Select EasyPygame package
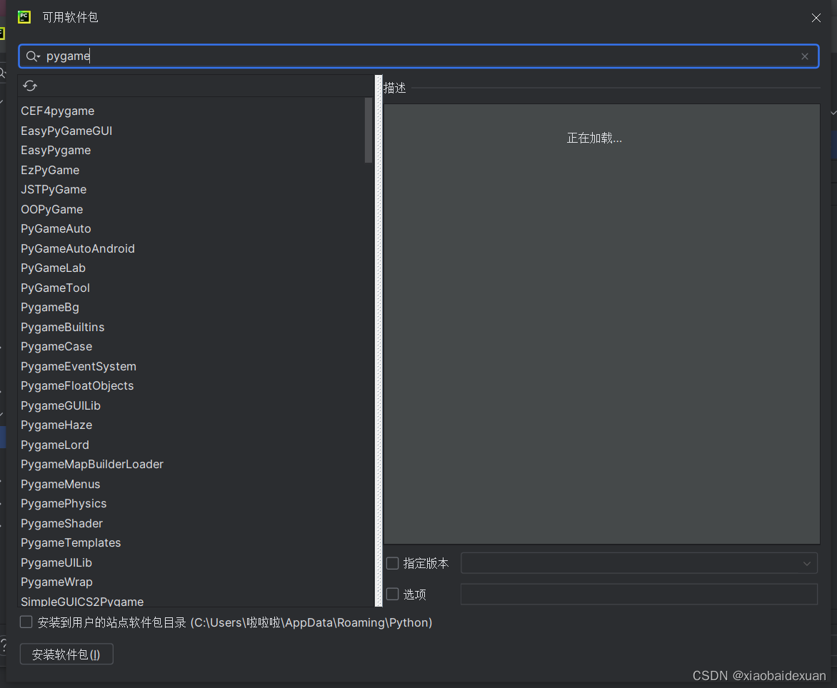Screen dimensions: 837x688 56,151
